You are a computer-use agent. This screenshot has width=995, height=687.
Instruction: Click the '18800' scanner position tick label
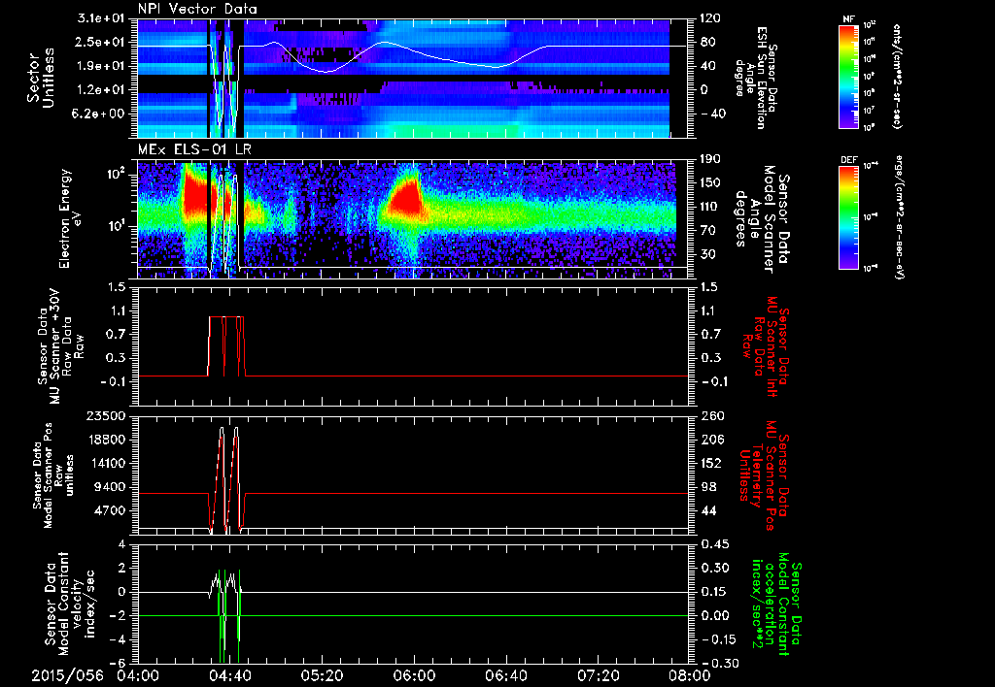click(107, 440)
